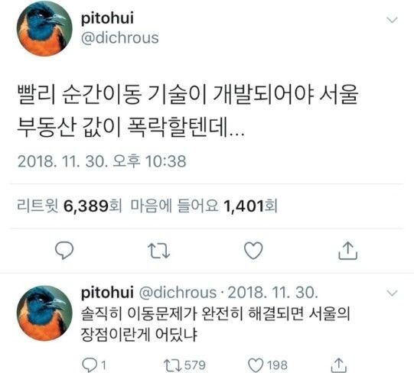The image size is (414, 373).
Task: Click the reply icon under main tweet
Action: 64,250
